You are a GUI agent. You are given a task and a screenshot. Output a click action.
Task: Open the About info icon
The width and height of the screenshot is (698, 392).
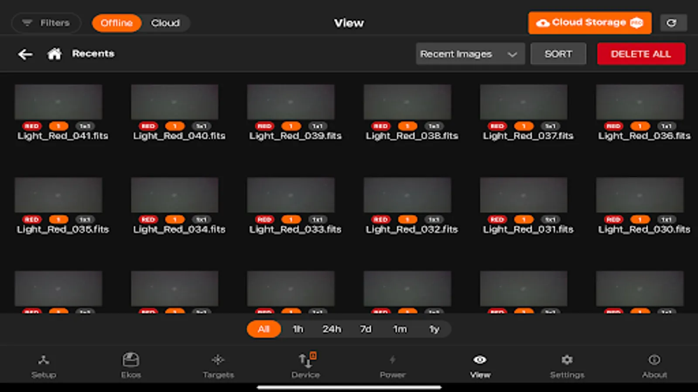[x=654, y=360]
